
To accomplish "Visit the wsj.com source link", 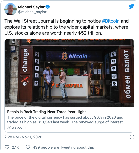I will (x=19, y=127).
